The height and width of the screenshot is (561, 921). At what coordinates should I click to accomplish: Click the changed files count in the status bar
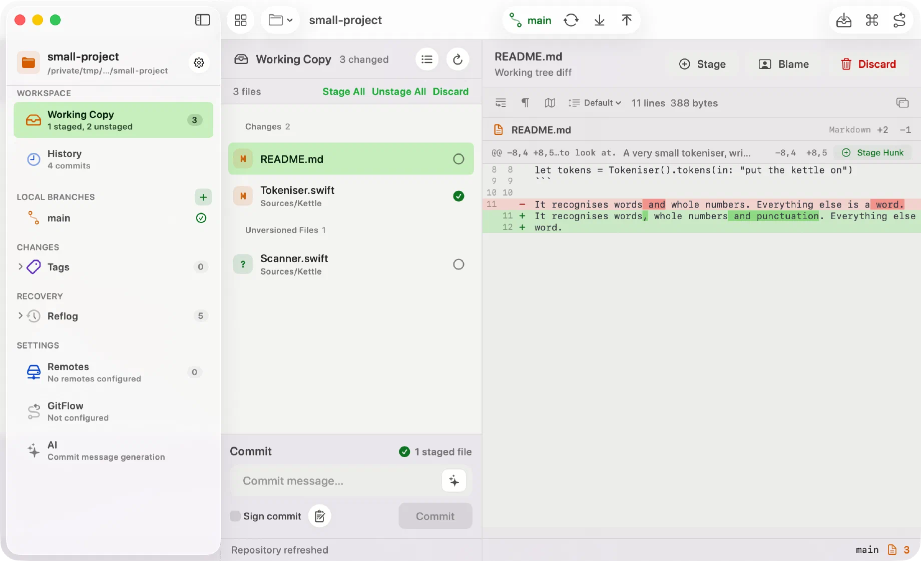pos(899,550)
